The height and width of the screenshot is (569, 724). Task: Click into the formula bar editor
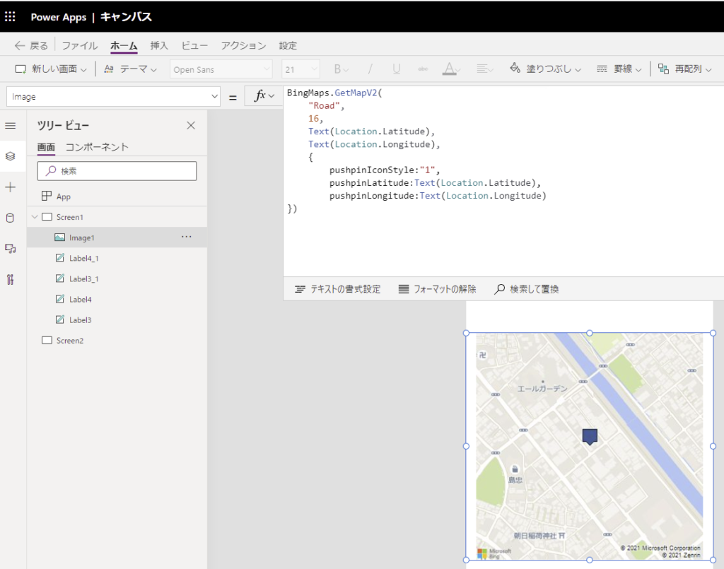click(503, 182)
